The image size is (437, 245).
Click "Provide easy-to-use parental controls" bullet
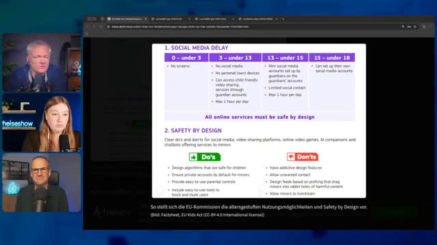pos(203,182)
